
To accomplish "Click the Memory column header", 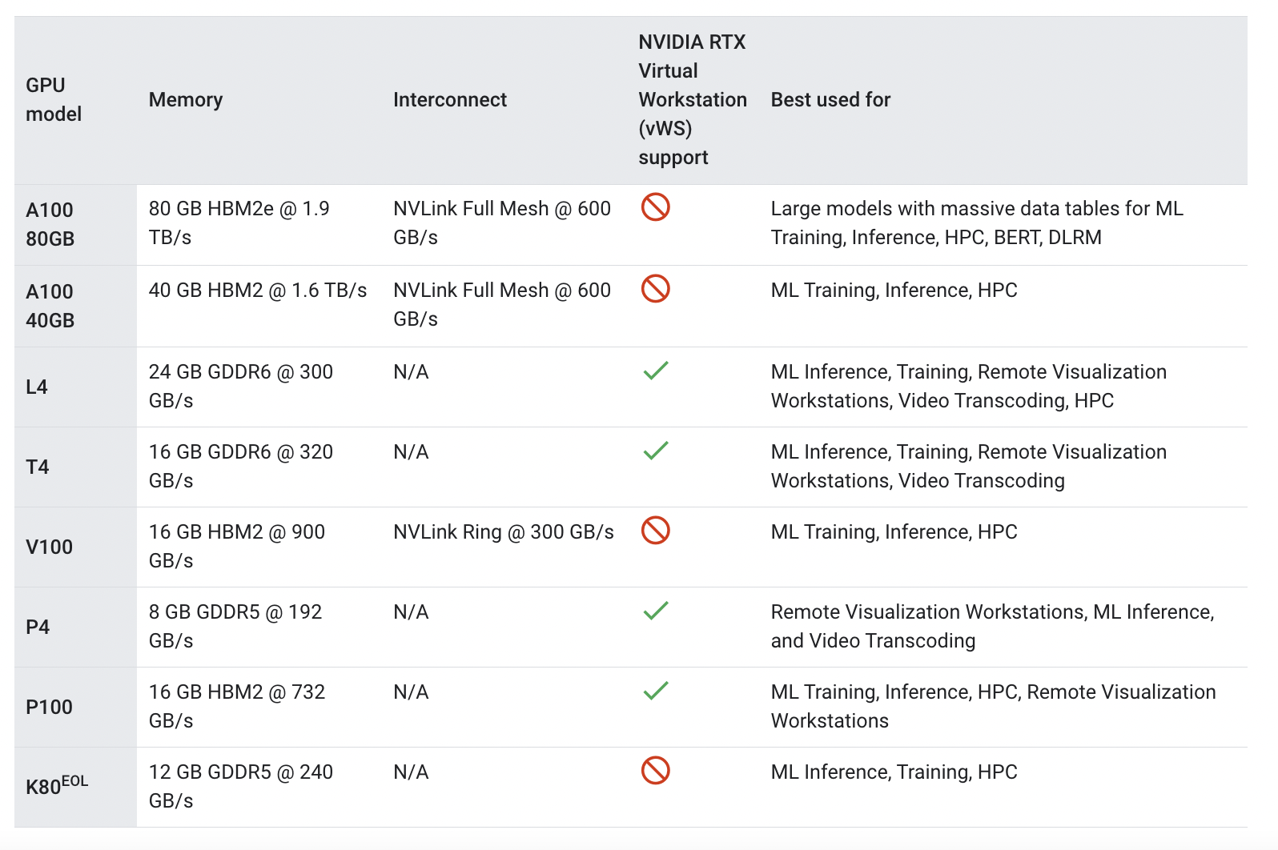I will (186, 99).
